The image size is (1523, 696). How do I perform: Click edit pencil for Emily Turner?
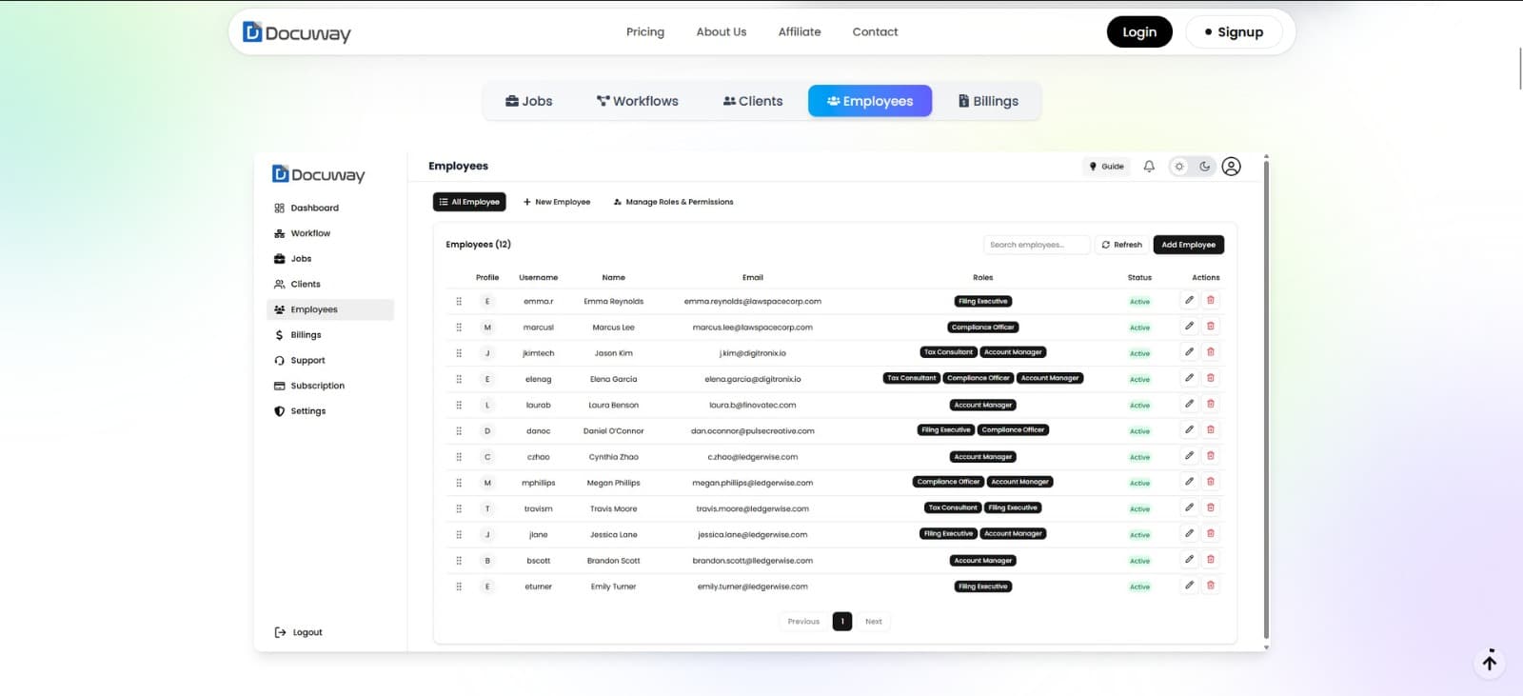tap(1189, 586)
